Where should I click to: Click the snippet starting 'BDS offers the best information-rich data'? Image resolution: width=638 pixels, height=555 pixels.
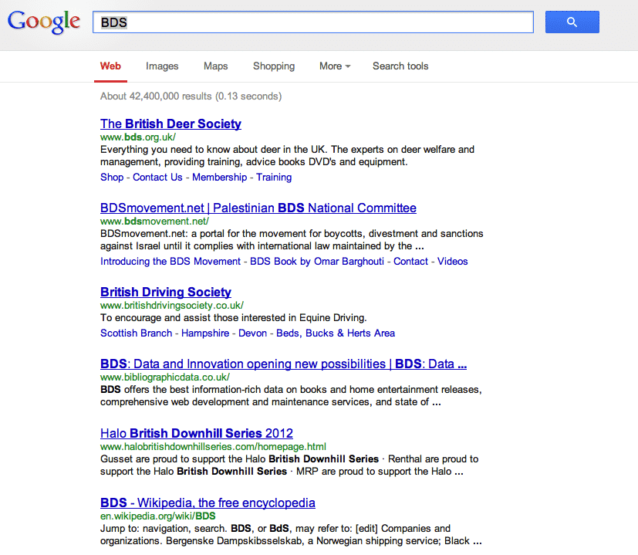coord(291,396)
